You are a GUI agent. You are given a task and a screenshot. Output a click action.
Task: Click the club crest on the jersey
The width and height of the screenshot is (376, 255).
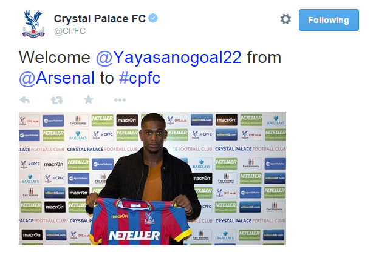[149, 217]
